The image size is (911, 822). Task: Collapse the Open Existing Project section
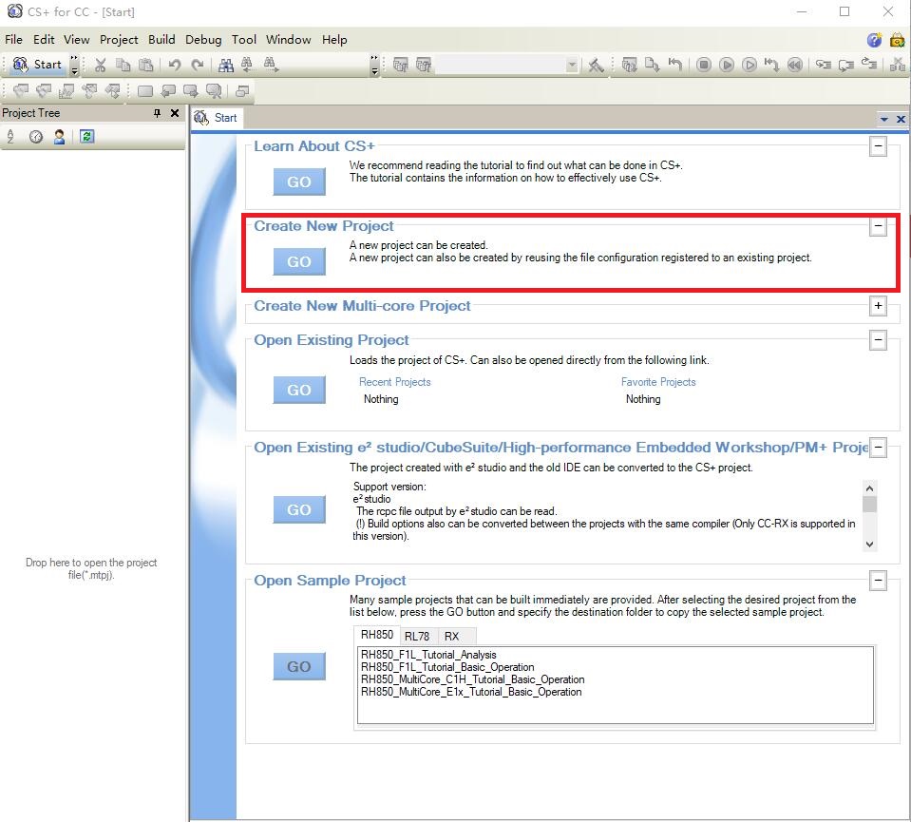pos(879,340)
